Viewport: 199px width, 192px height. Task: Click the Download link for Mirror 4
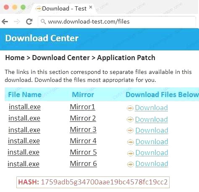coord(152,142)
